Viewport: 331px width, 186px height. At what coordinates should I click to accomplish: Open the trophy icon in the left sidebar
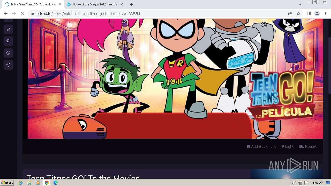[x=8, y=41]
